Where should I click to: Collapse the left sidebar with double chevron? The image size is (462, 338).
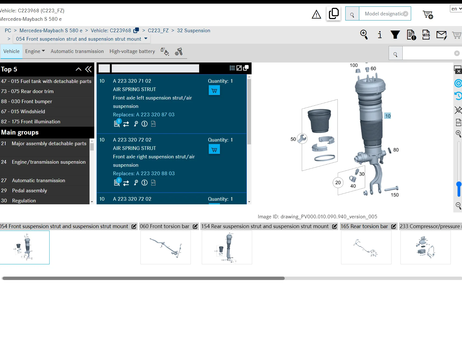[88, 69]
